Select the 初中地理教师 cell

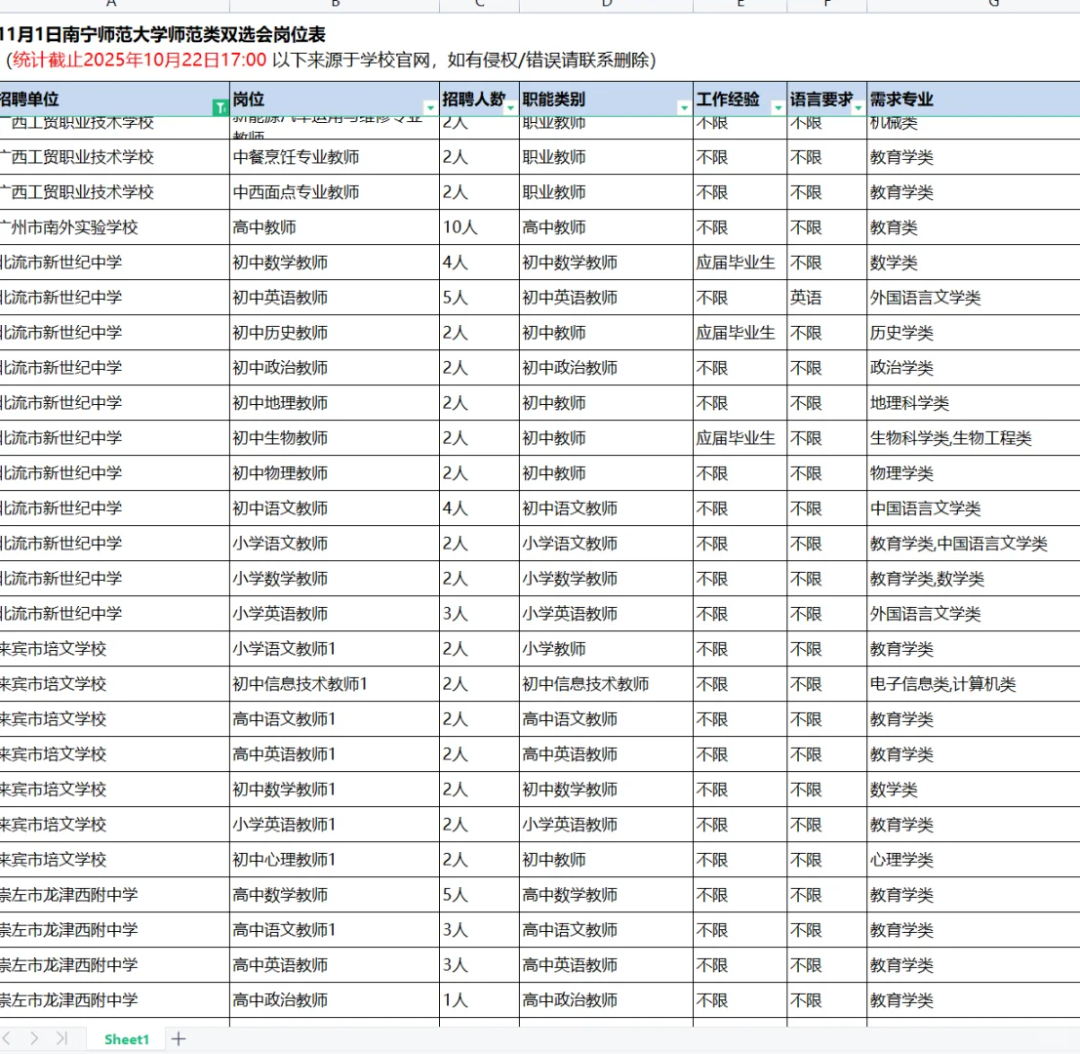(335, 403)
